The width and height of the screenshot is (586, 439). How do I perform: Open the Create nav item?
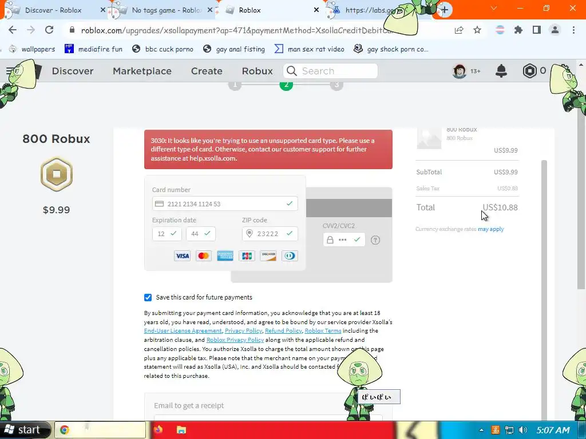click(207, 71)
